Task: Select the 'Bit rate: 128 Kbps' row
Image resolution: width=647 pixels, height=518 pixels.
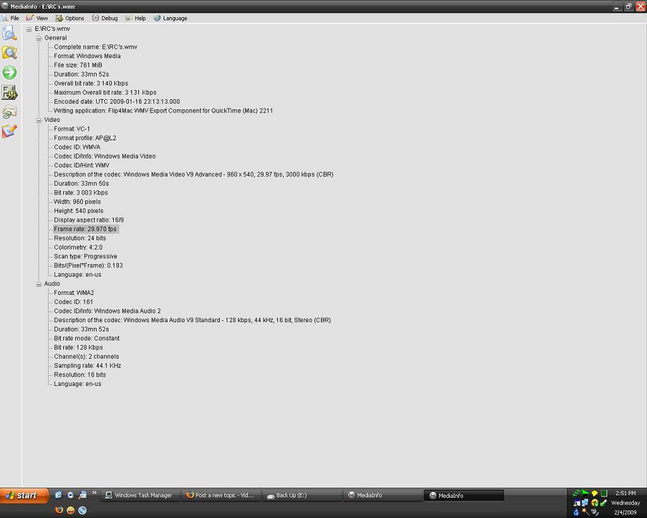Action: coord(78,347)
